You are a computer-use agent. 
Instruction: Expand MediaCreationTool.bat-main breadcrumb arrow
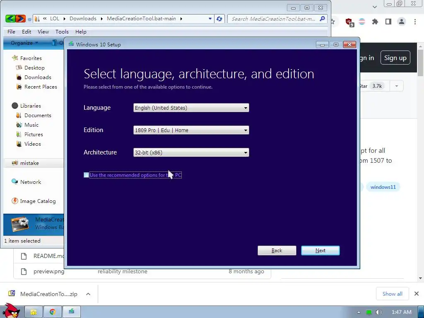(x=181, y=19)
